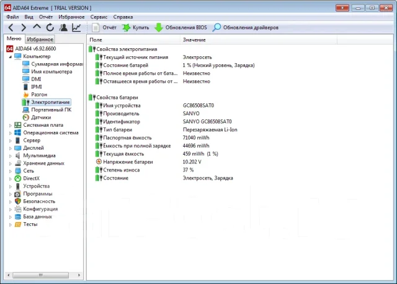The image size is (397, 284).
Task: Click the Мультимедиа speaker icon
Action: coord(18,155)
